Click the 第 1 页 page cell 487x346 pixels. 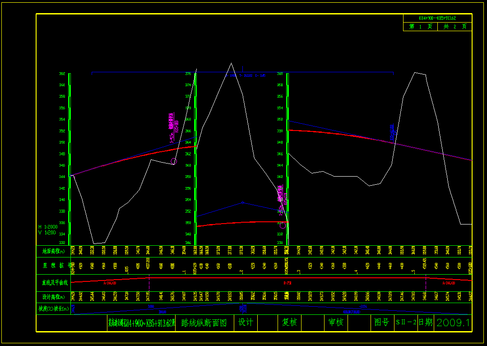[420, 27]
